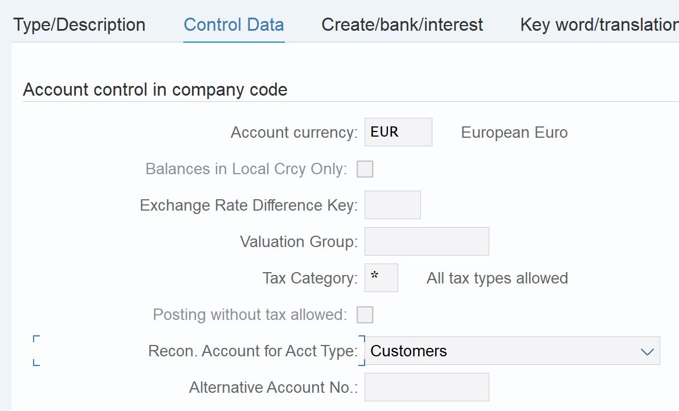
Task: Click the Account currency label text
Action: 293,133
